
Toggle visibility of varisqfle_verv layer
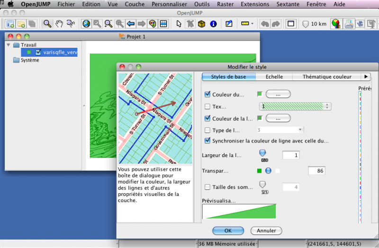point(39,53)
